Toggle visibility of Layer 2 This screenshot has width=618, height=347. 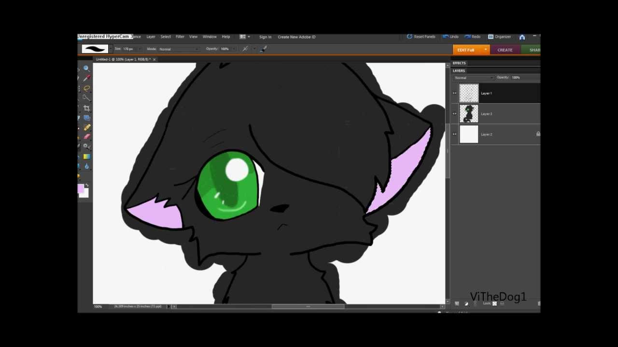[454, 134]
